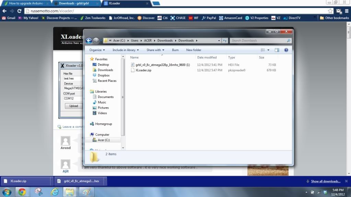Open the Organize dropdown

pos(97,50)
